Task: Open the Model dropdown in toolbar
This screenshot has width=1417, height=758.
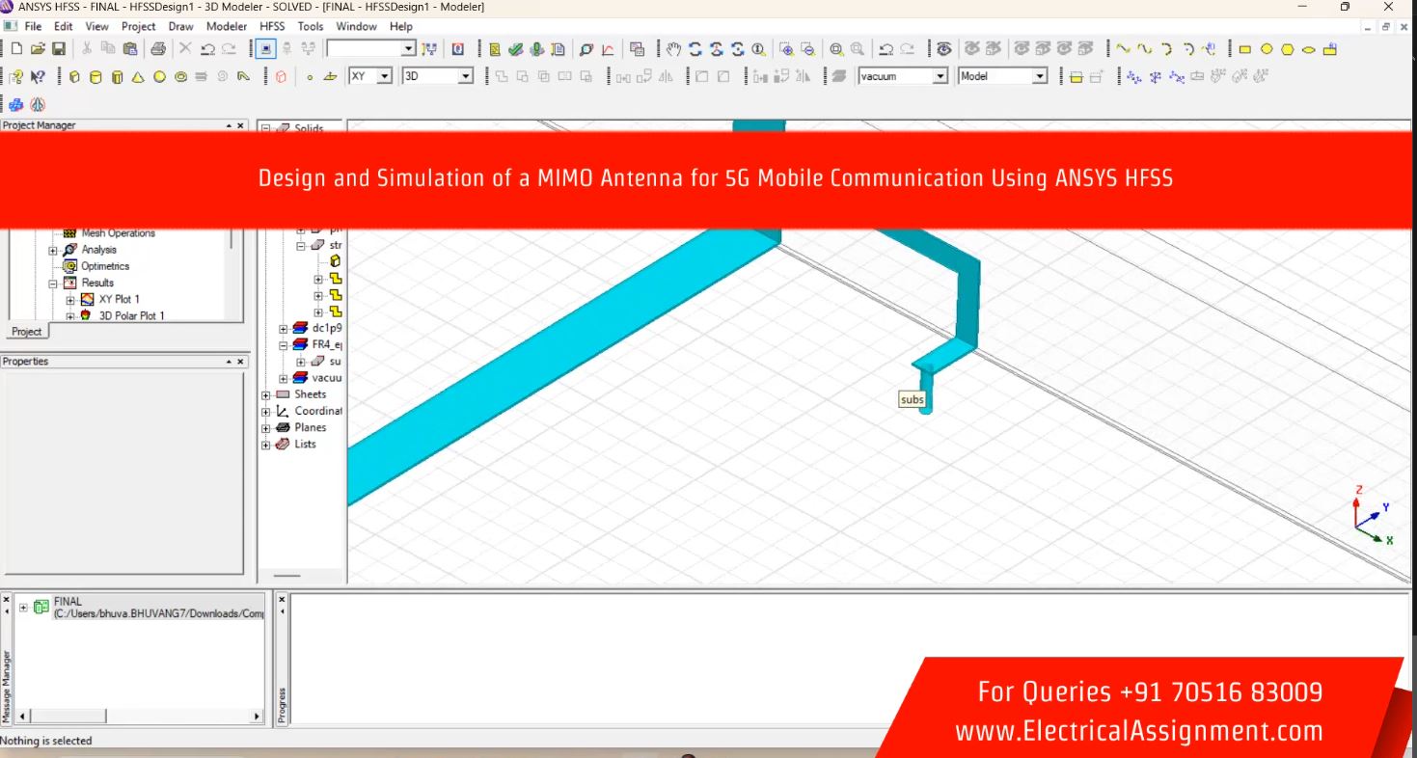Action: (x=1040, y=76)
